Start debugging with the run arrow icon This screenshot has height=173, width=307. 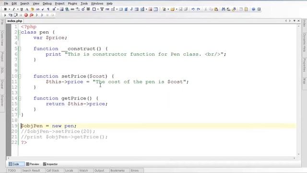5,15
